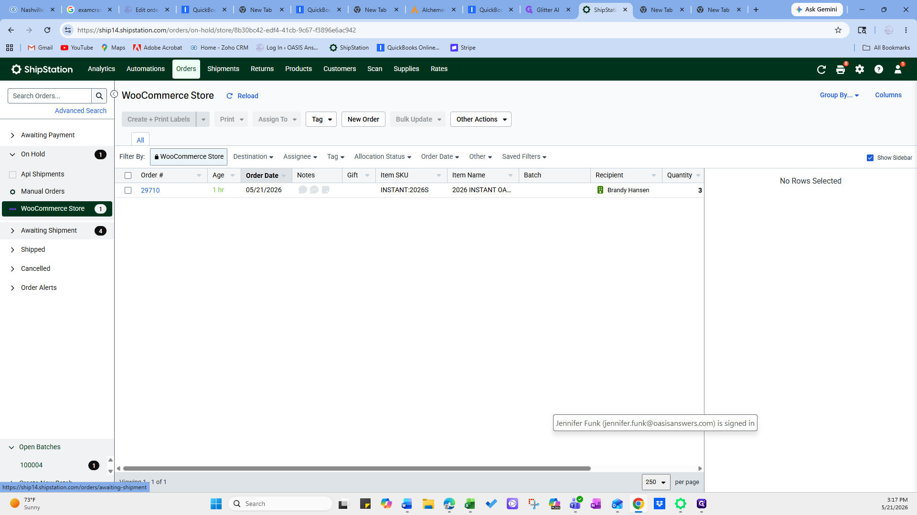Viewport: 917px width, 515px height.
Task: Change the 250 per page dropdown
Action: coord(656,482)
